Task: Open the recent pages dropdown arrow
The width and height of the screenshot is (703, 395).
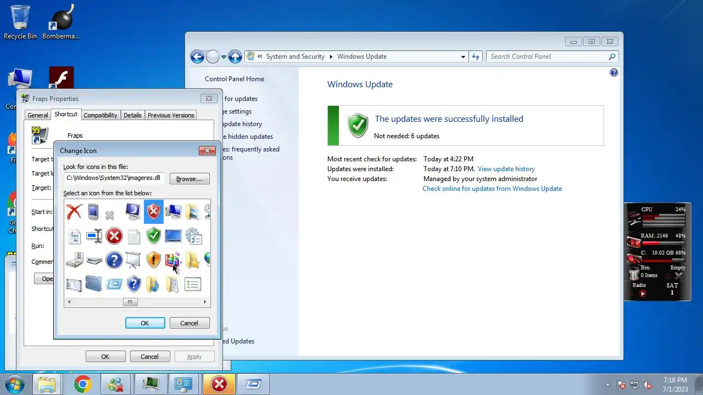Action: coord(224,57)
